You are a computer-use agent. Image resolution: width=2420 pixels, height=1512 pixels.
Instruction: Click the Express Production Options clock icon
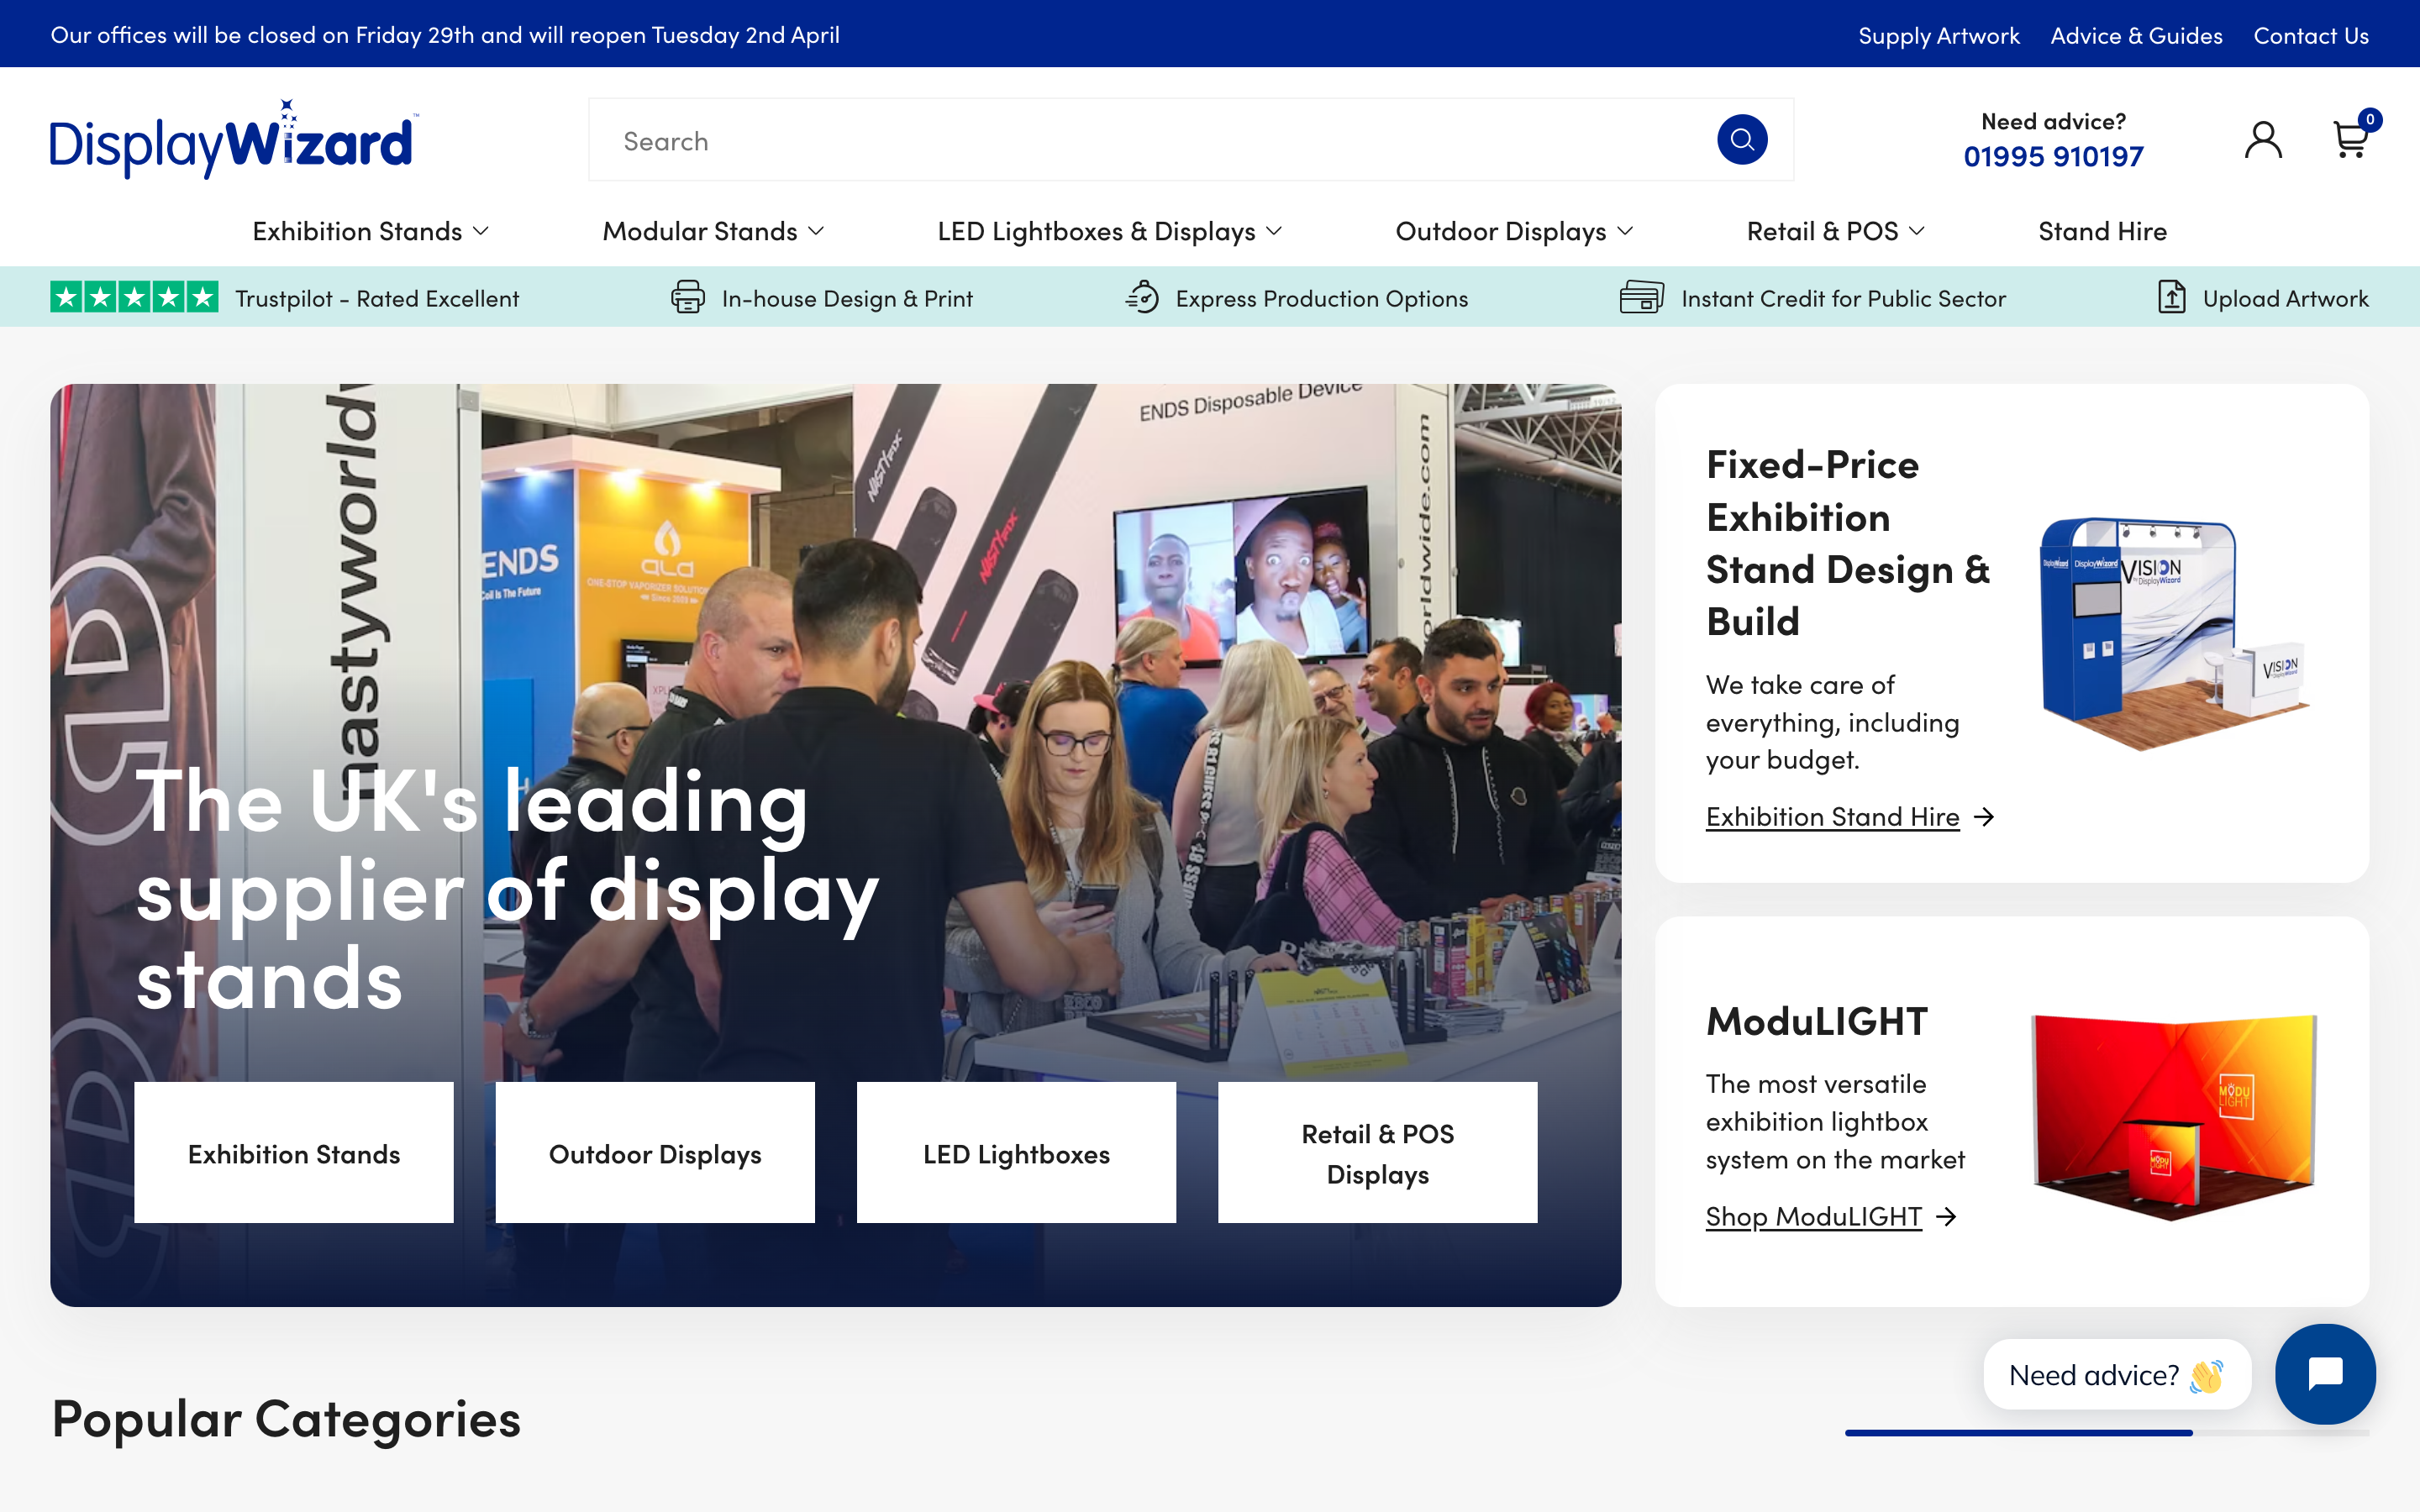(x=1143, y=297)
